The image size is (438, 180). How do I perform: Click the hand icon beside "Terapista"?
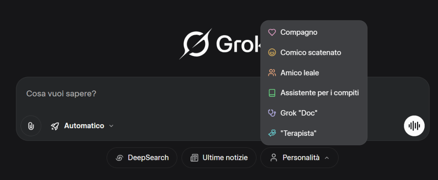(x=271, y=133)
